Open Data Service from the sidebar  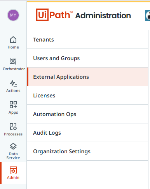pos(13,151)
